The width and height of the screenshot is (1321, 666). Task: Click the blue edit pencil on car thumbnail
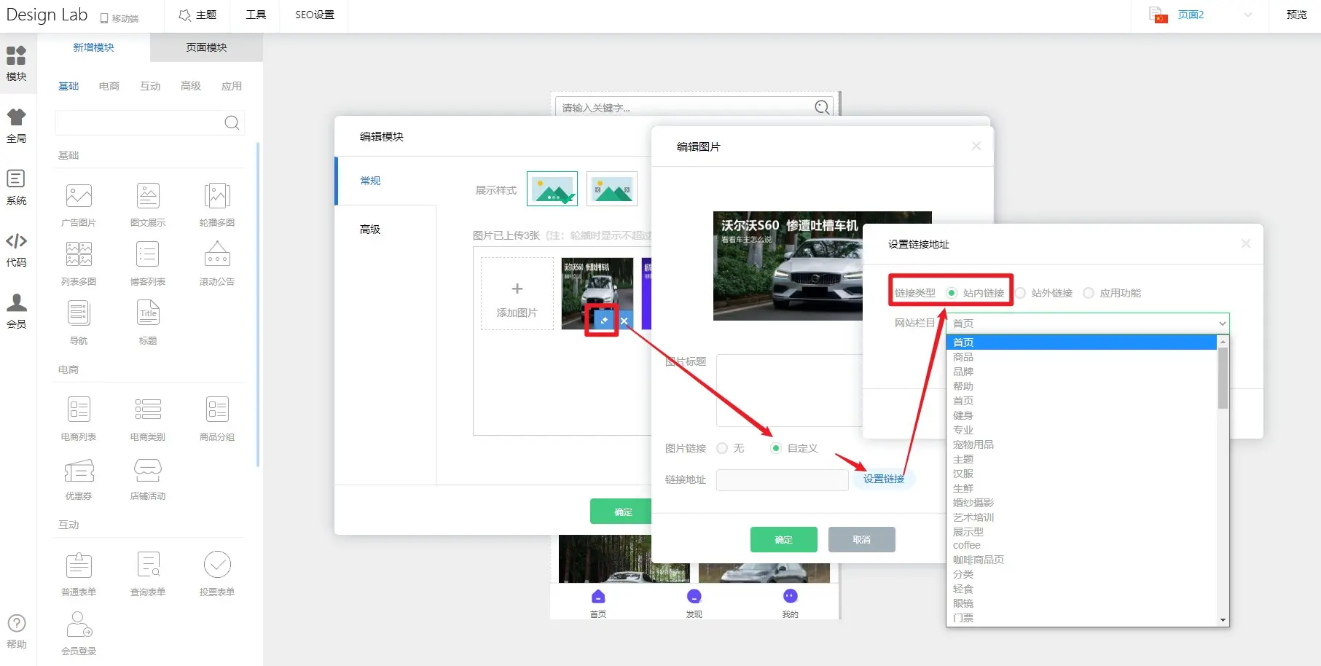click(x=603, y=321)
